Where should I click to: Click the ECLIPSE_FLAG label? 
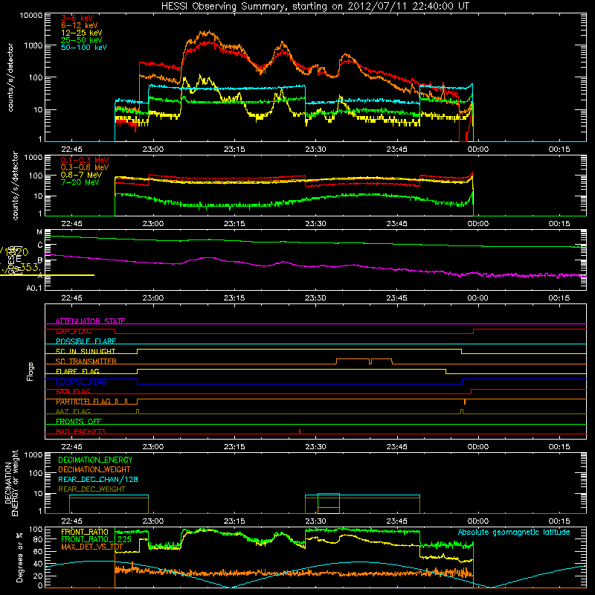[81, 382]
